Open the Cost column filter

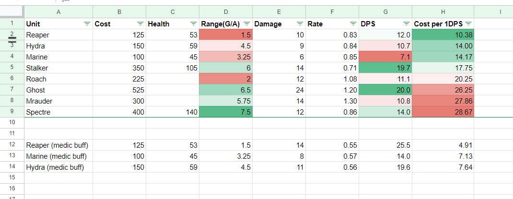(x=140, y=23)
